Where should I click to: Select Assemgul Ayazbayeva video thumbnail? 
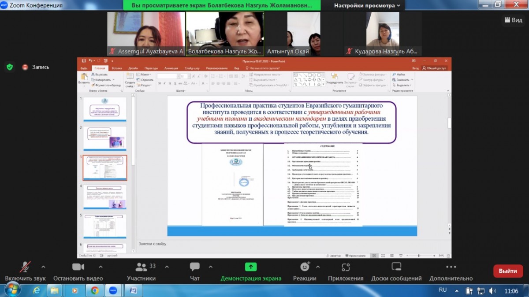click(146, 33)
